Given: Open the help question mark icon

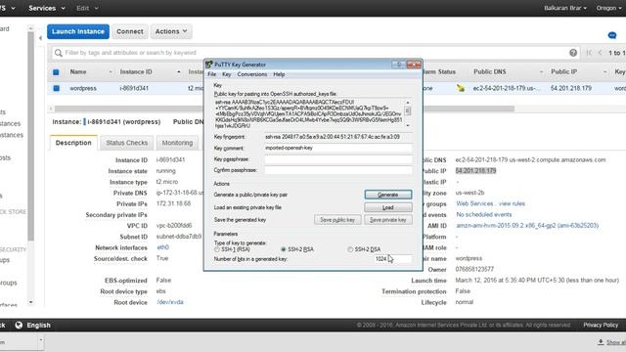Looking at the screenshot, I should (x=573, y=53).
